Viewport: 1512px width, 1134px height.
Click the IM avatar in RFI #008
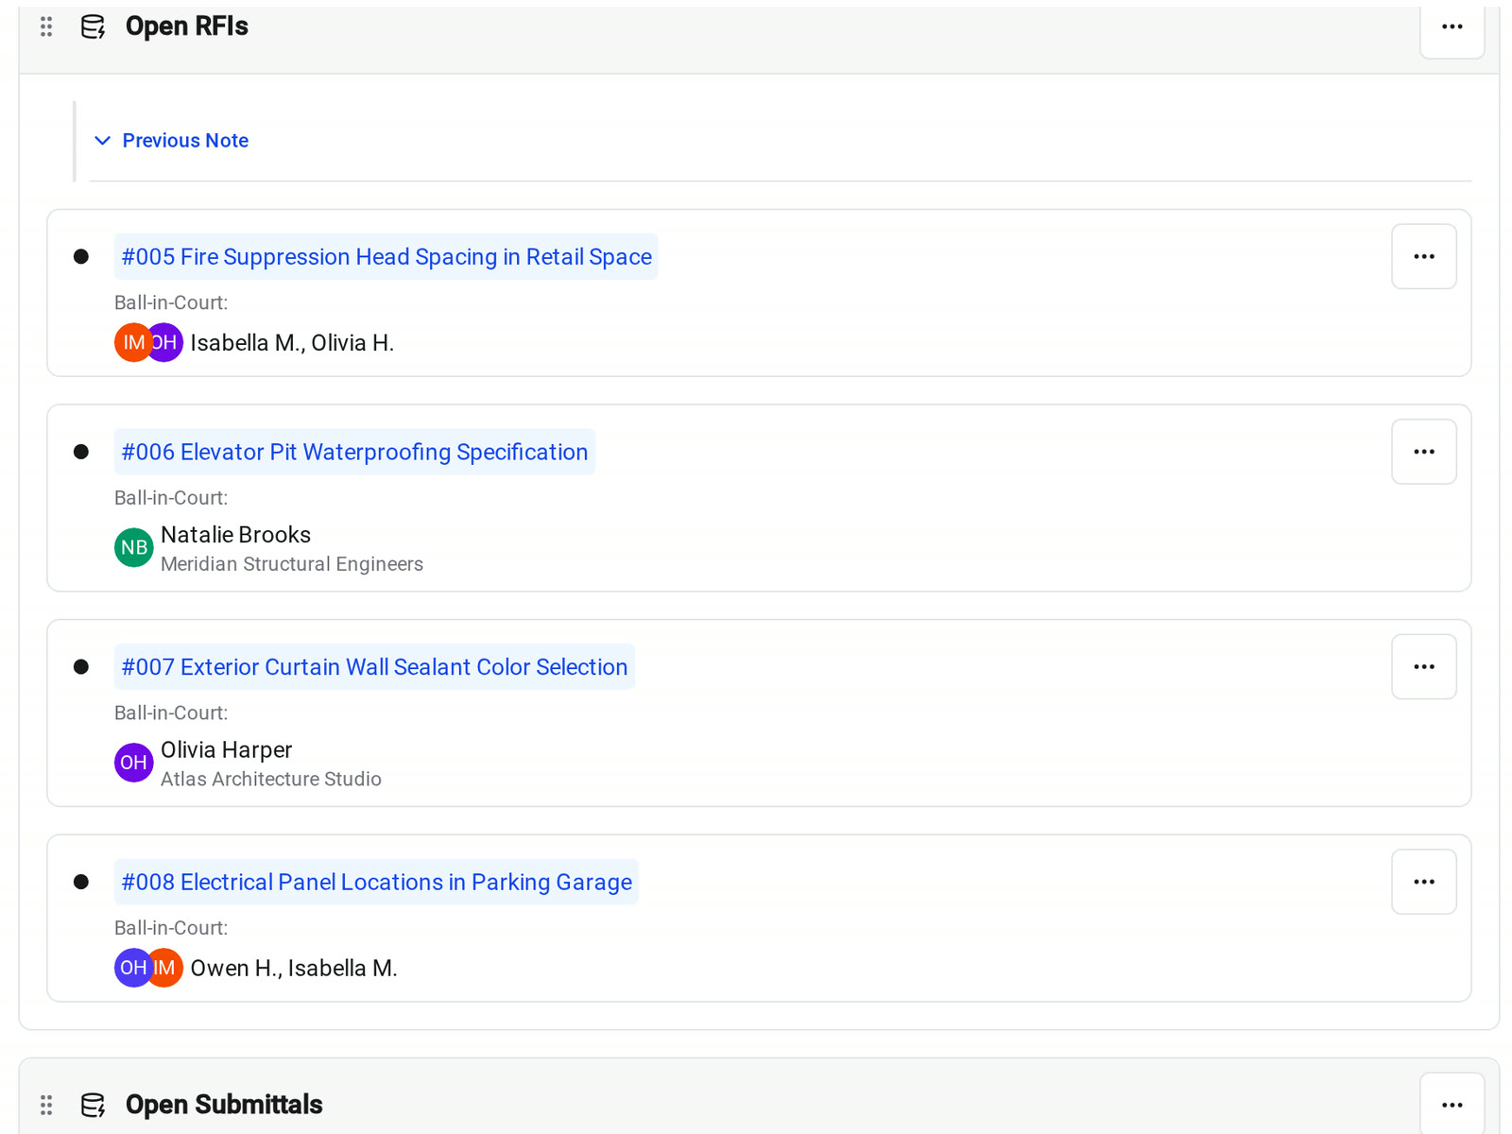[165, 968]
